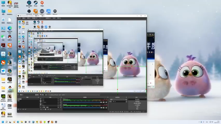
Task: Pop out the Audio Mixer dock via header icon
Action: [x=108, y=97]
